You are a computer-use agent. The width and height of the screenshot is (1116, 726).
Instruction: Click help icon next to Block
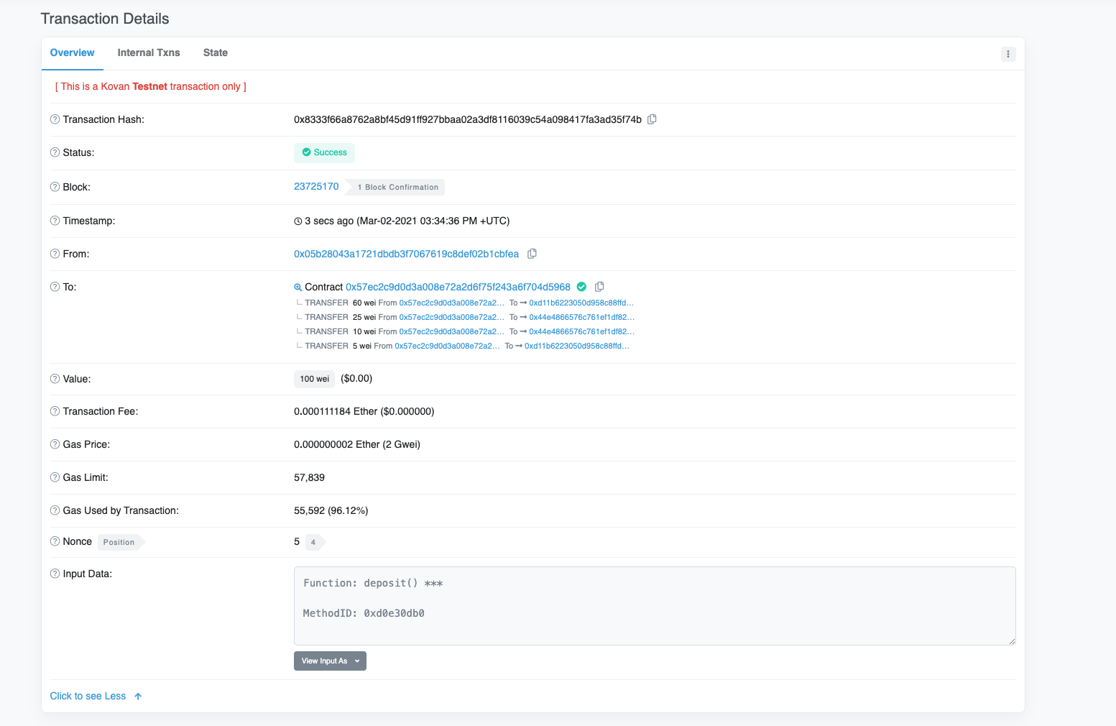coord(55,187)
